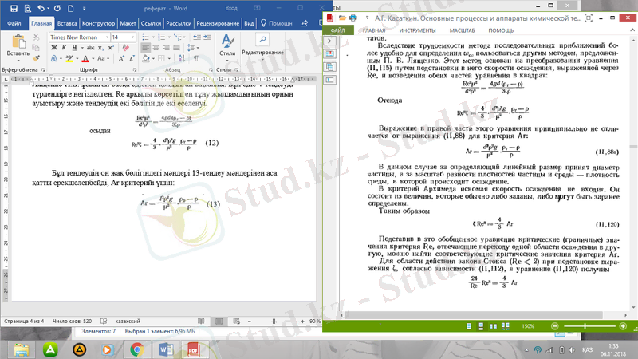Expand the PDF viewer side panel arrow
Image resolution: width=638 pixels, height=359 pixels.
(330, 41)
